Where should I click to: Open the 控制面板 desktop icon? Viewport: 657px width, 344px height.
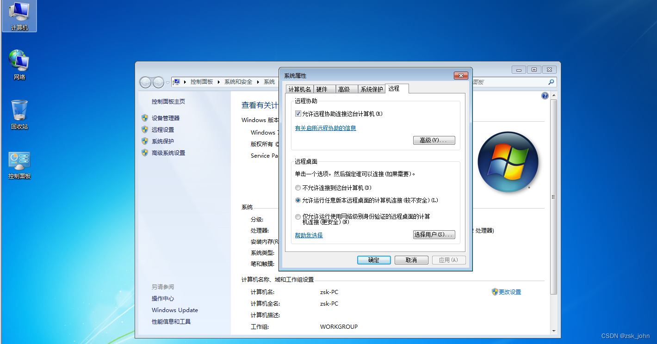point(19,165)
